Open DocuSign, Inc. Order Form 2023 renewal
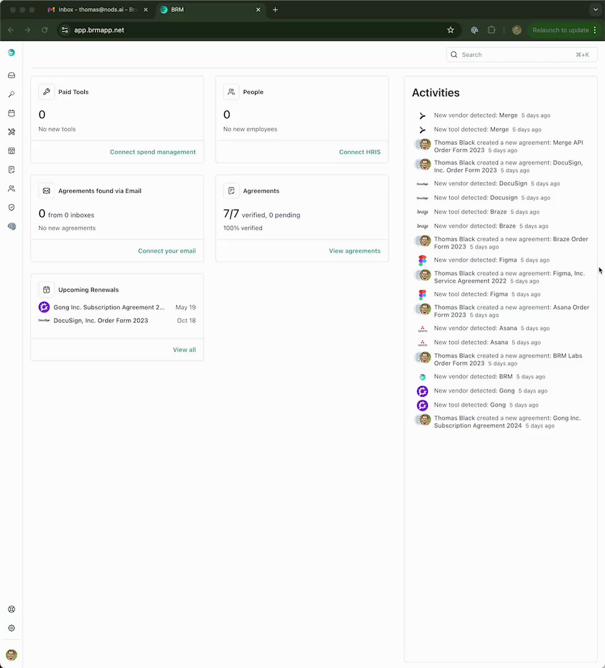 point(117,320)
